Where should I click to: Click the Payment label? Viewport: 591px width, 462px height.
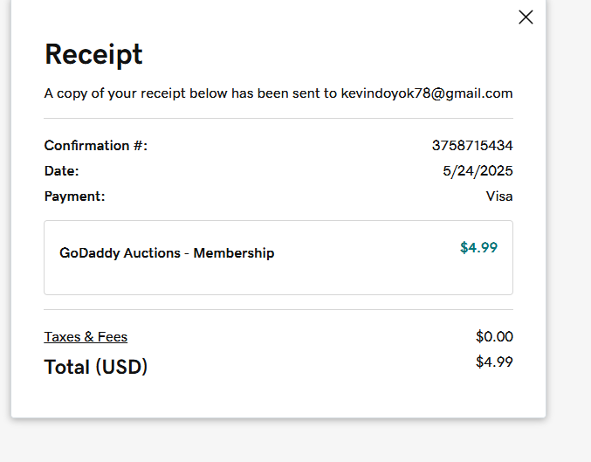74,196
